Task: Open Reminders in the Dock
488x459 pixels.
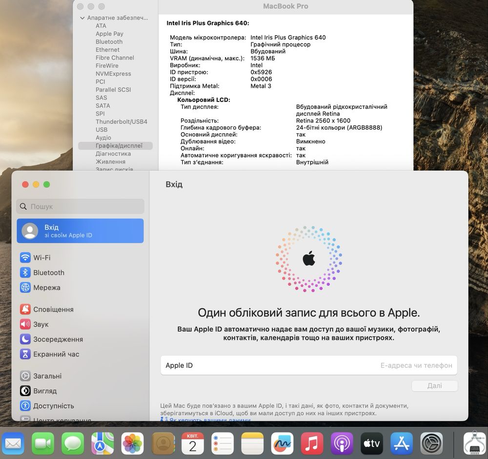Action: pyautogui.click(x=222, y=443)
